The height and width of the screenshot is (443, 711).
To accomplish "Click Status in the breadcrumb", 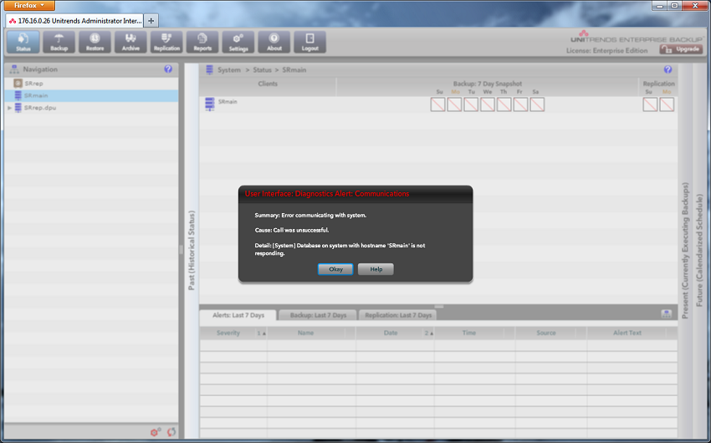I will [x=262, y=69].
